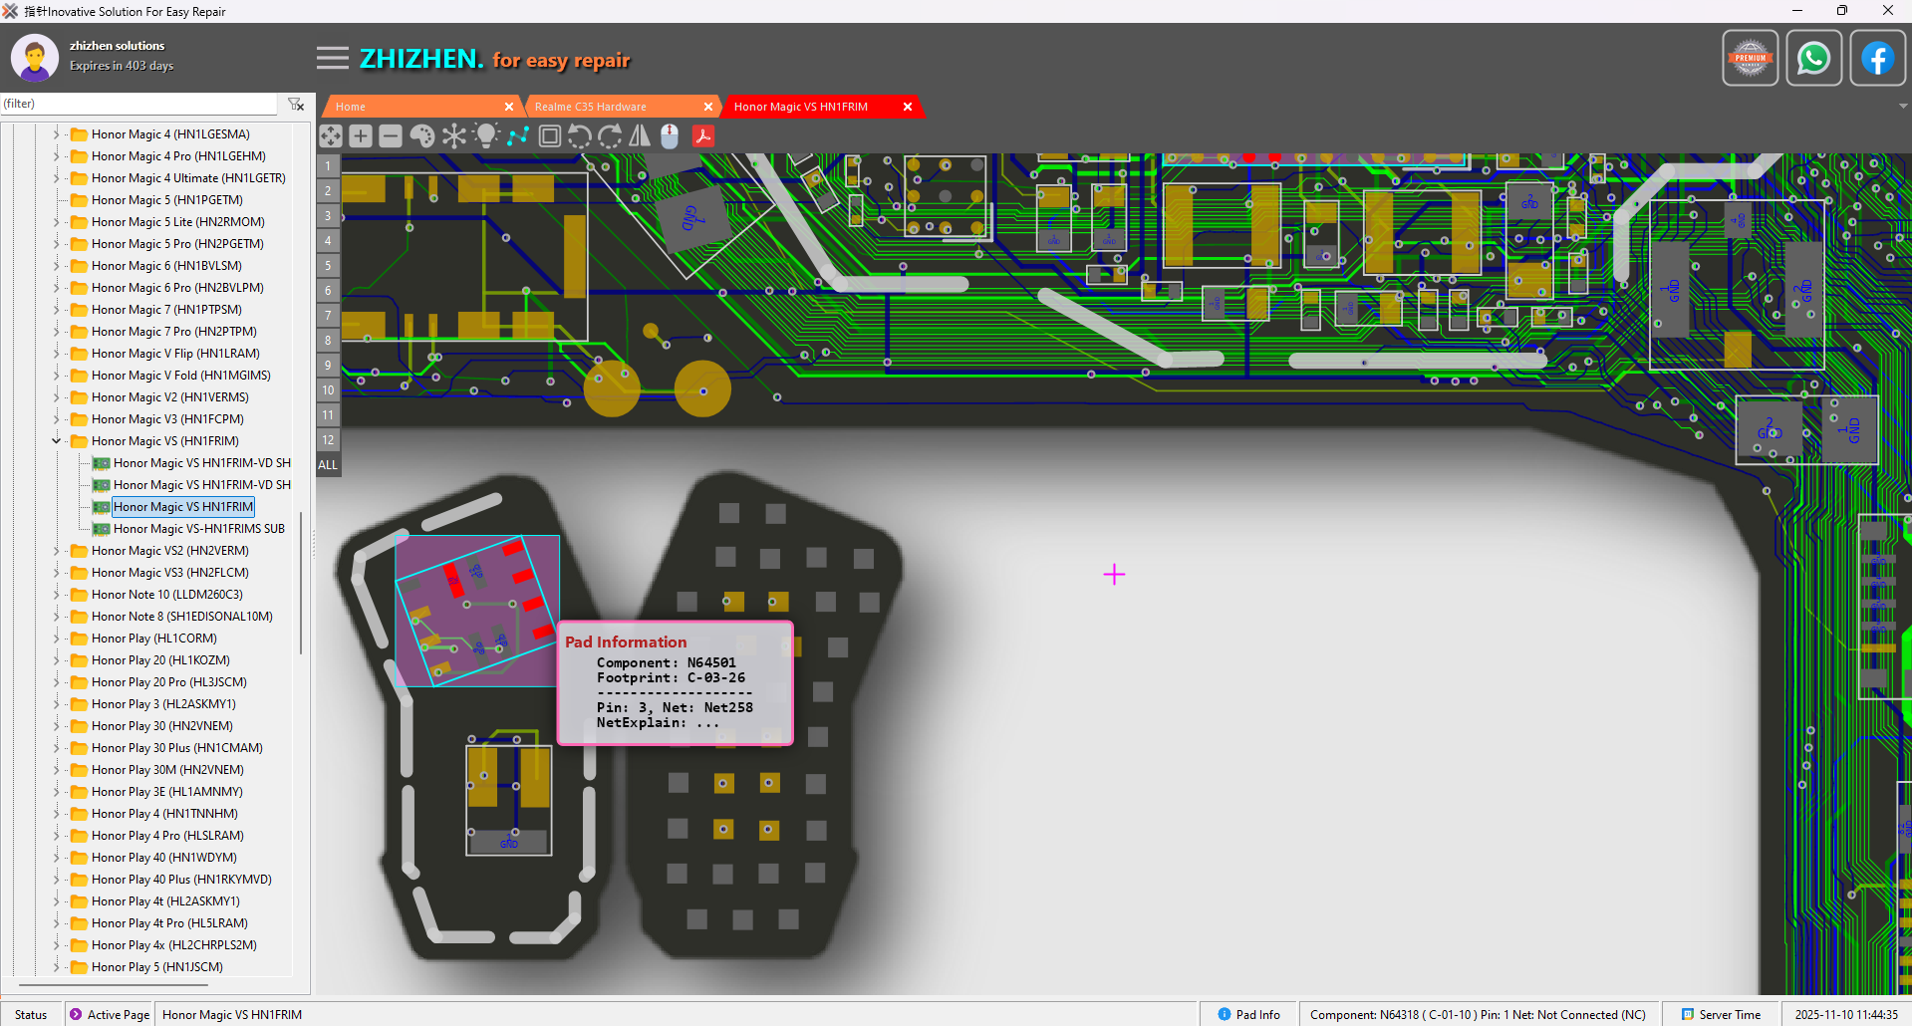1912x1026 pixels.
Task: Expand the Honor Note 10 folder
Action: [57, 595]
